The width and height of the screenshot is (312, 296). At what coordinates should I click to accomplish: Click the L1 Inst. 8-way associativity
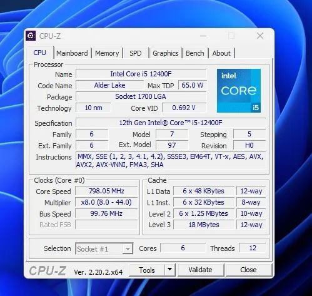(x=251, y=202)
